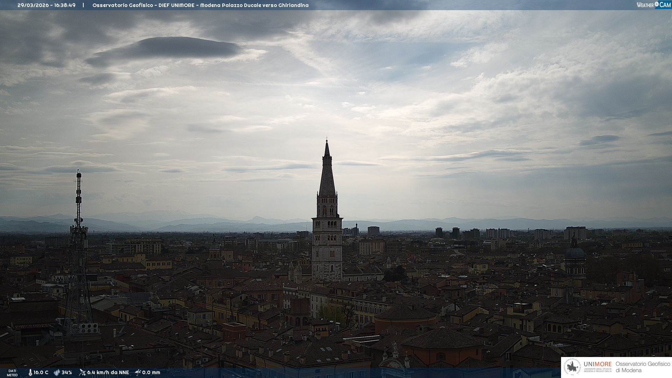Click the humidity water drops icon
Viewport: 672px width, 378px height.
tap(57, 372)
